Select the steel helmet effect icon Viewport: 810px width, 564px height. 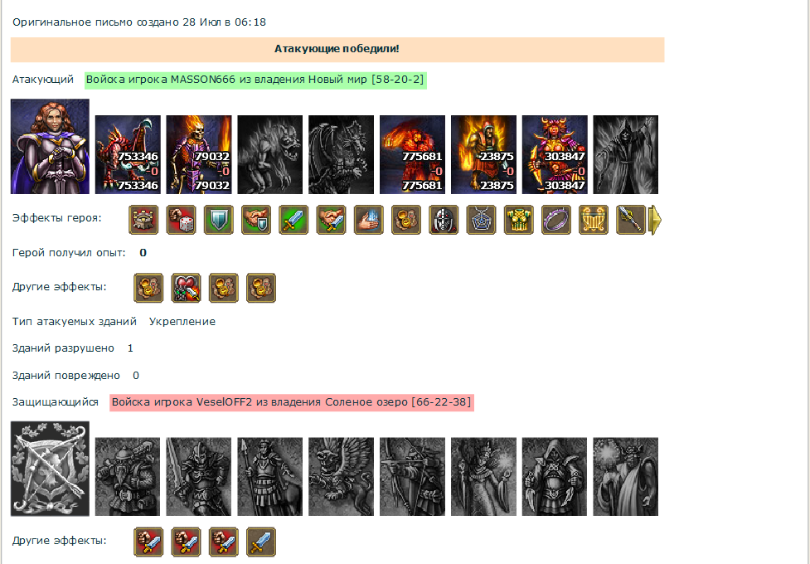click(444, 220)
